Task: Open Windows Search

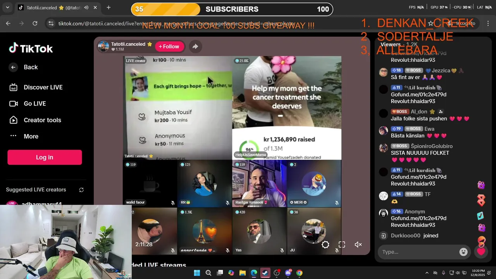Action: coord(208,273)
